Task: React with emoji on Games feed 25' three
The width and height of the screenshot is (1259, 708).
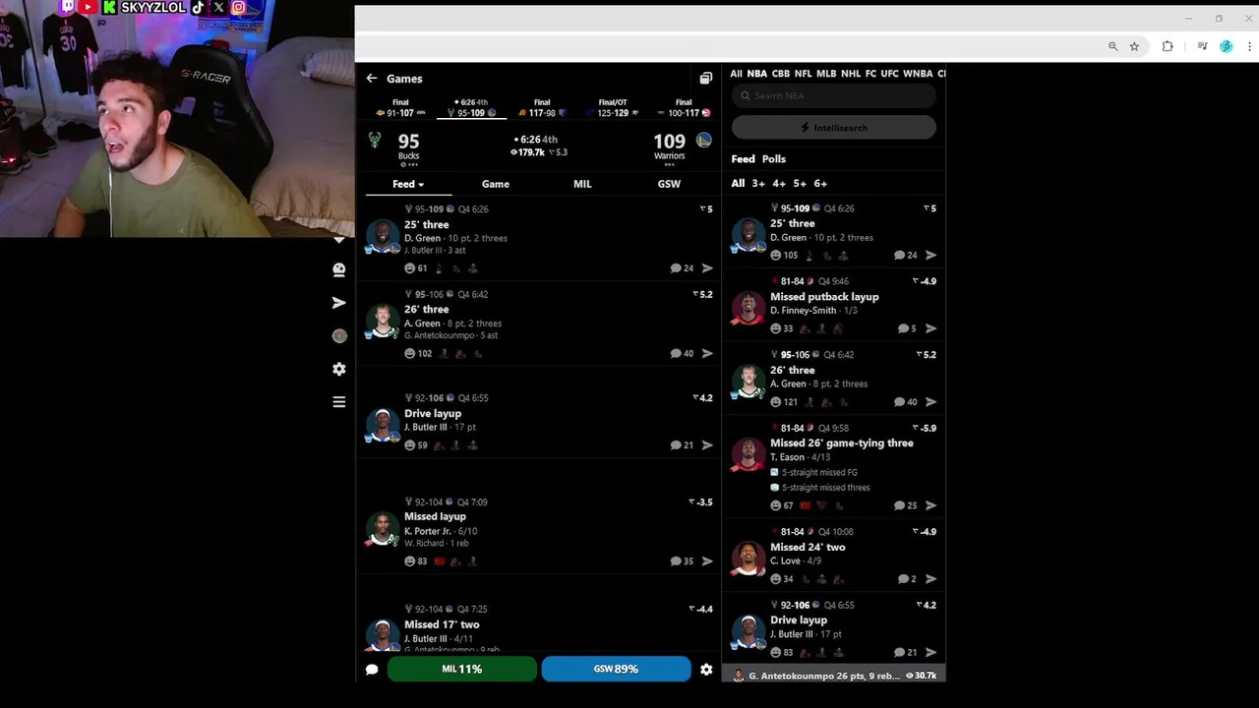Action: tap(410, 268)
